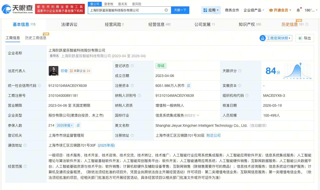Image resolution: width=320 pixels, height=190 pixels.
Task: Open the 2025年报 selector for 参保人数
Action: 65,125
